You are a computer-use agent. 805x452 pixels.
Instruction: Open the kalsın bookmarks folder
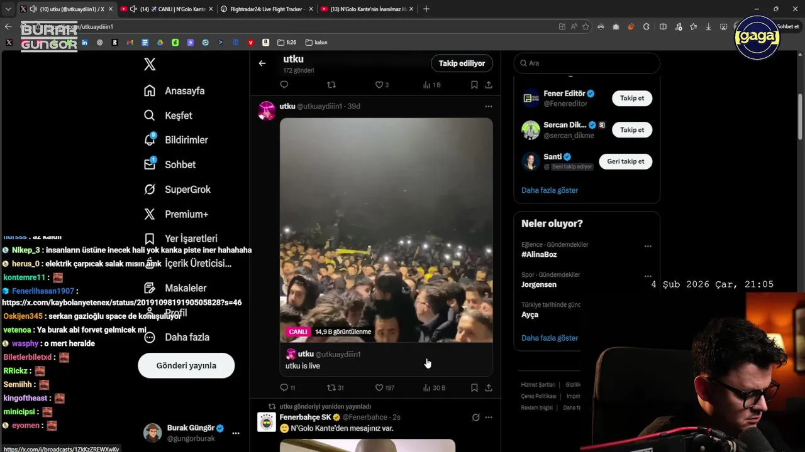[316, 43]
